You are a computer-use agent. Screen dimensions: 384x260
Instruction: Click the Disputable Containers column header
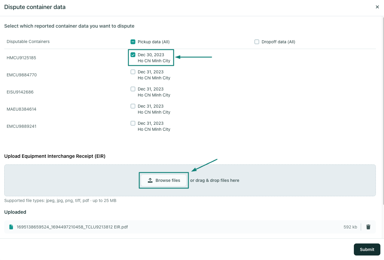click(28, 41)
